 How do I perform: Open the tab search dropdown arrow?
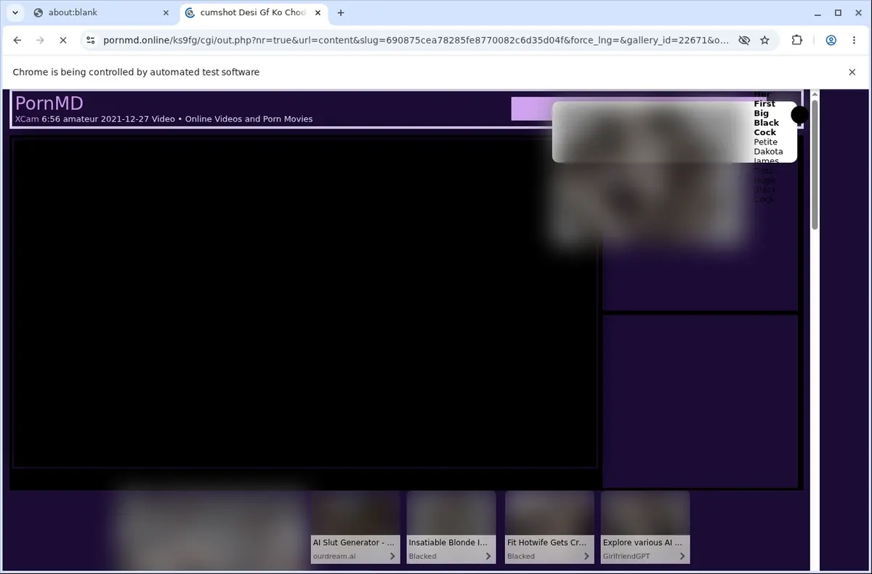click(x=15, y=12)
